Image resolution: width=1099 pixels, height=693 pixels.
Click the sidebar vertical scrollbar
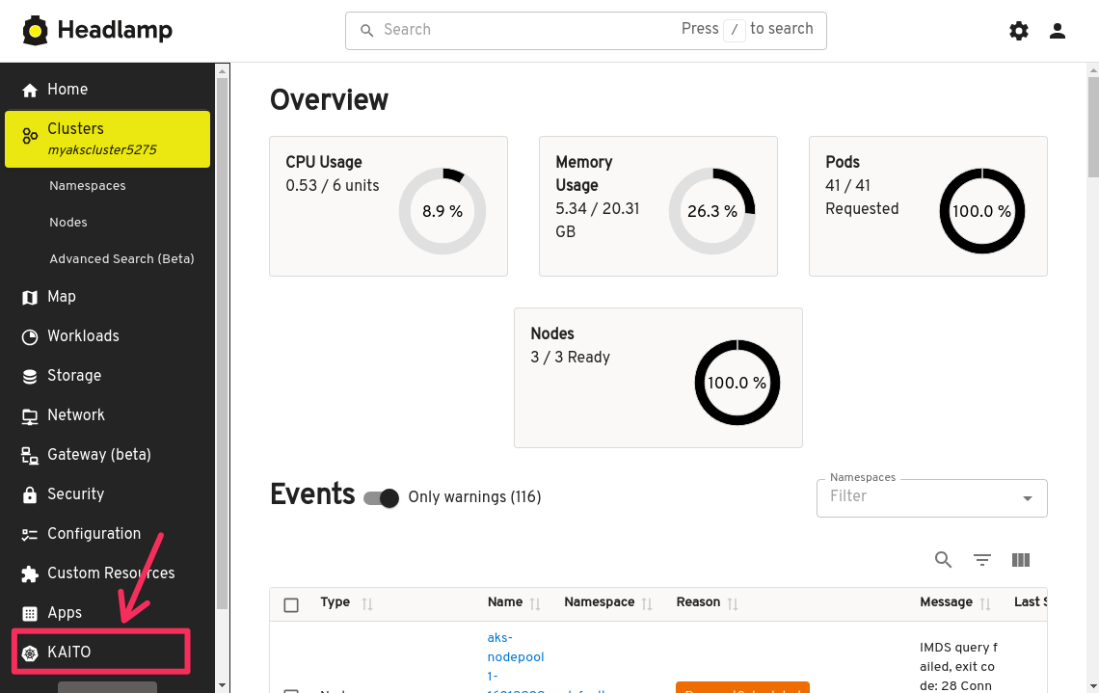click(x=222, y=337)
